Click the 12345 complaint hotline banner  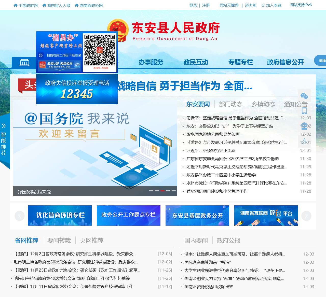click(77, 89)
